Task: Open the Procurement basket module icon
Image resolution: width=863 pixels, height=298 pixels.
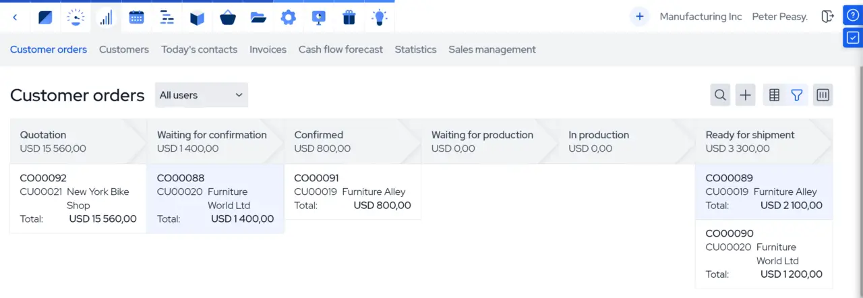Action: 228,18
